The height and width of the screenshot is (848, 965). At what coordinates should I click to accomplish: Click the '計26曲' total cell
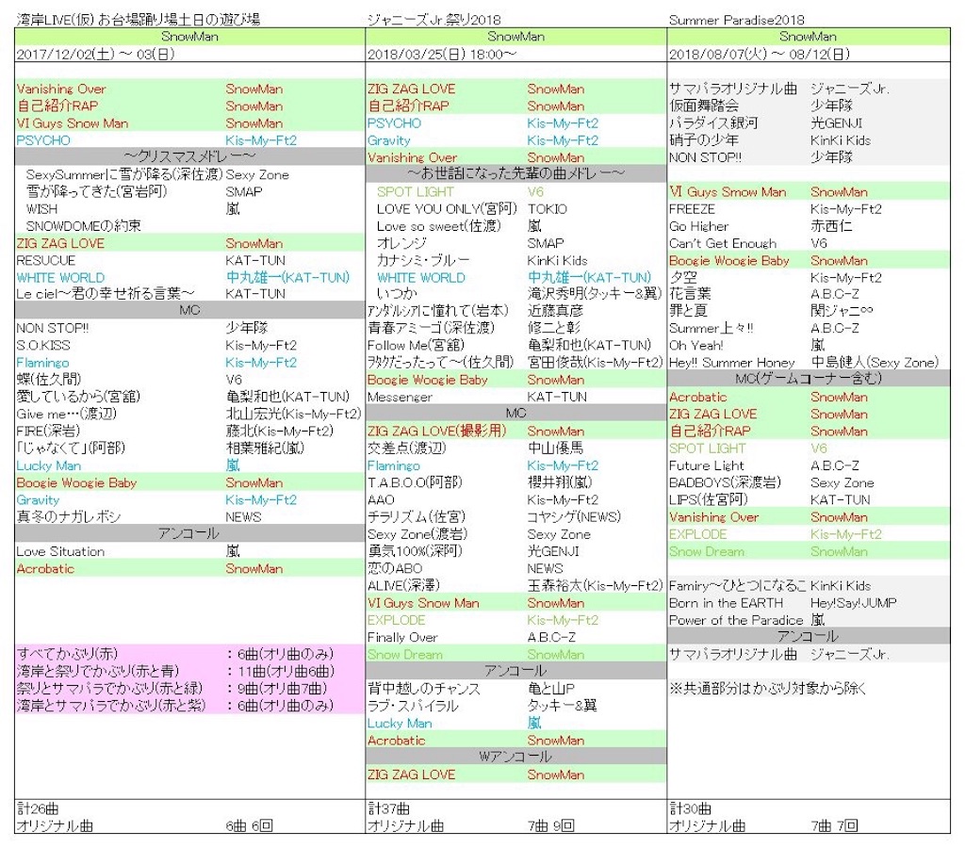click(x=38, y=808)
